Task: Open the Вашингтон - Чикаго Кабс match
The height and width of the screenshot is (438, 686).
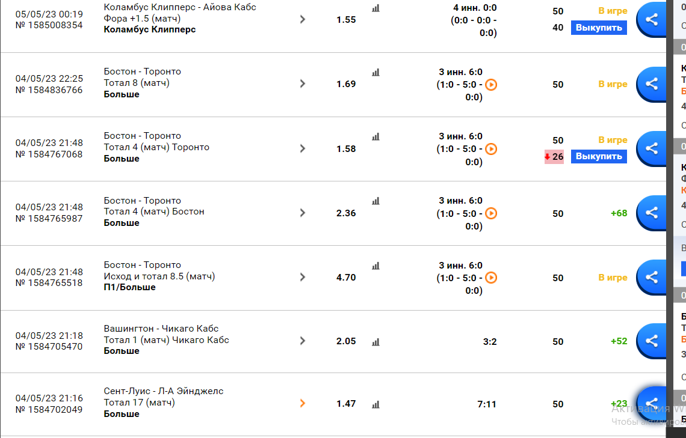Action: point(161,329)
